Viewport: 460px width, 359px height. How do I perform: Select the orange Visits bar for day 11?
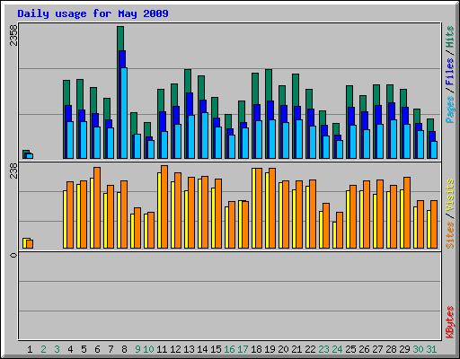[x=164, y=206]
